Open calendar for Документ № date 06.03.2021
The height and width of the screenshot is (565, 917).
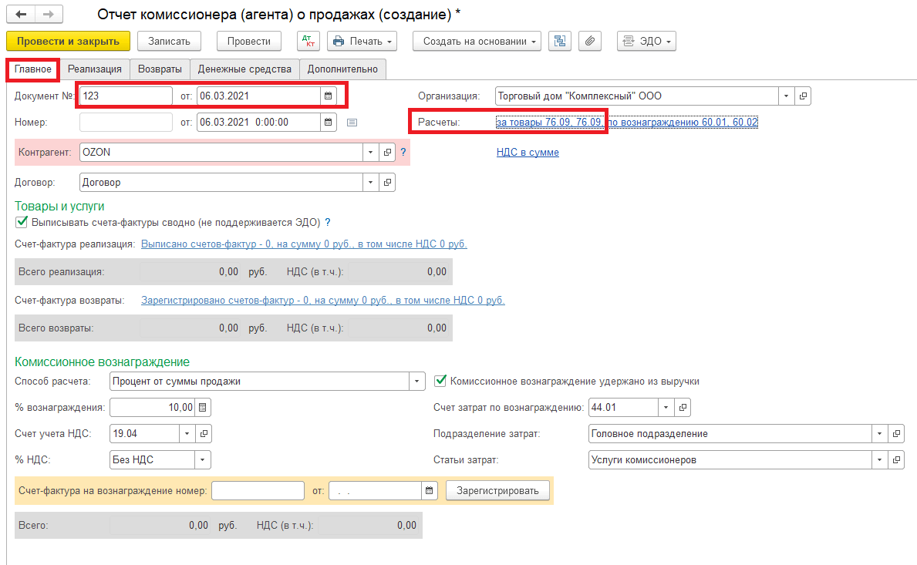point(328,96)
